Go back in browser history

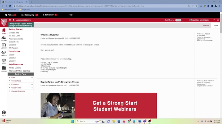(x=2, y=6)
